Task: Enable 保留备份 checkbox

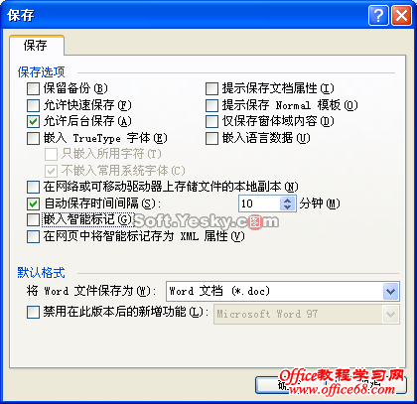Action: pos(33,88)
